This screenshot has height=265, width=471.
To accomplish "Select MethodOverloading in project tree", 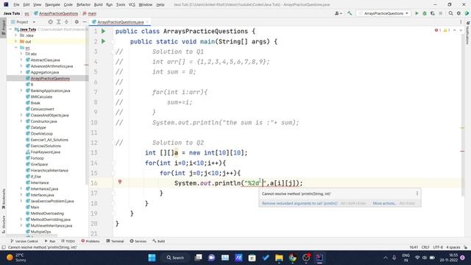I will click(x=47, y=213).
